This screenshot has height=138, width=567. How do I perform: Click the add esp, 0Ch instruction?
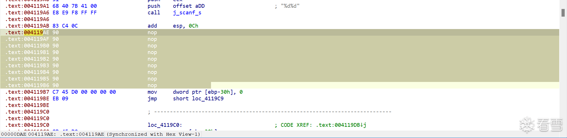click(x=173, y=26)
